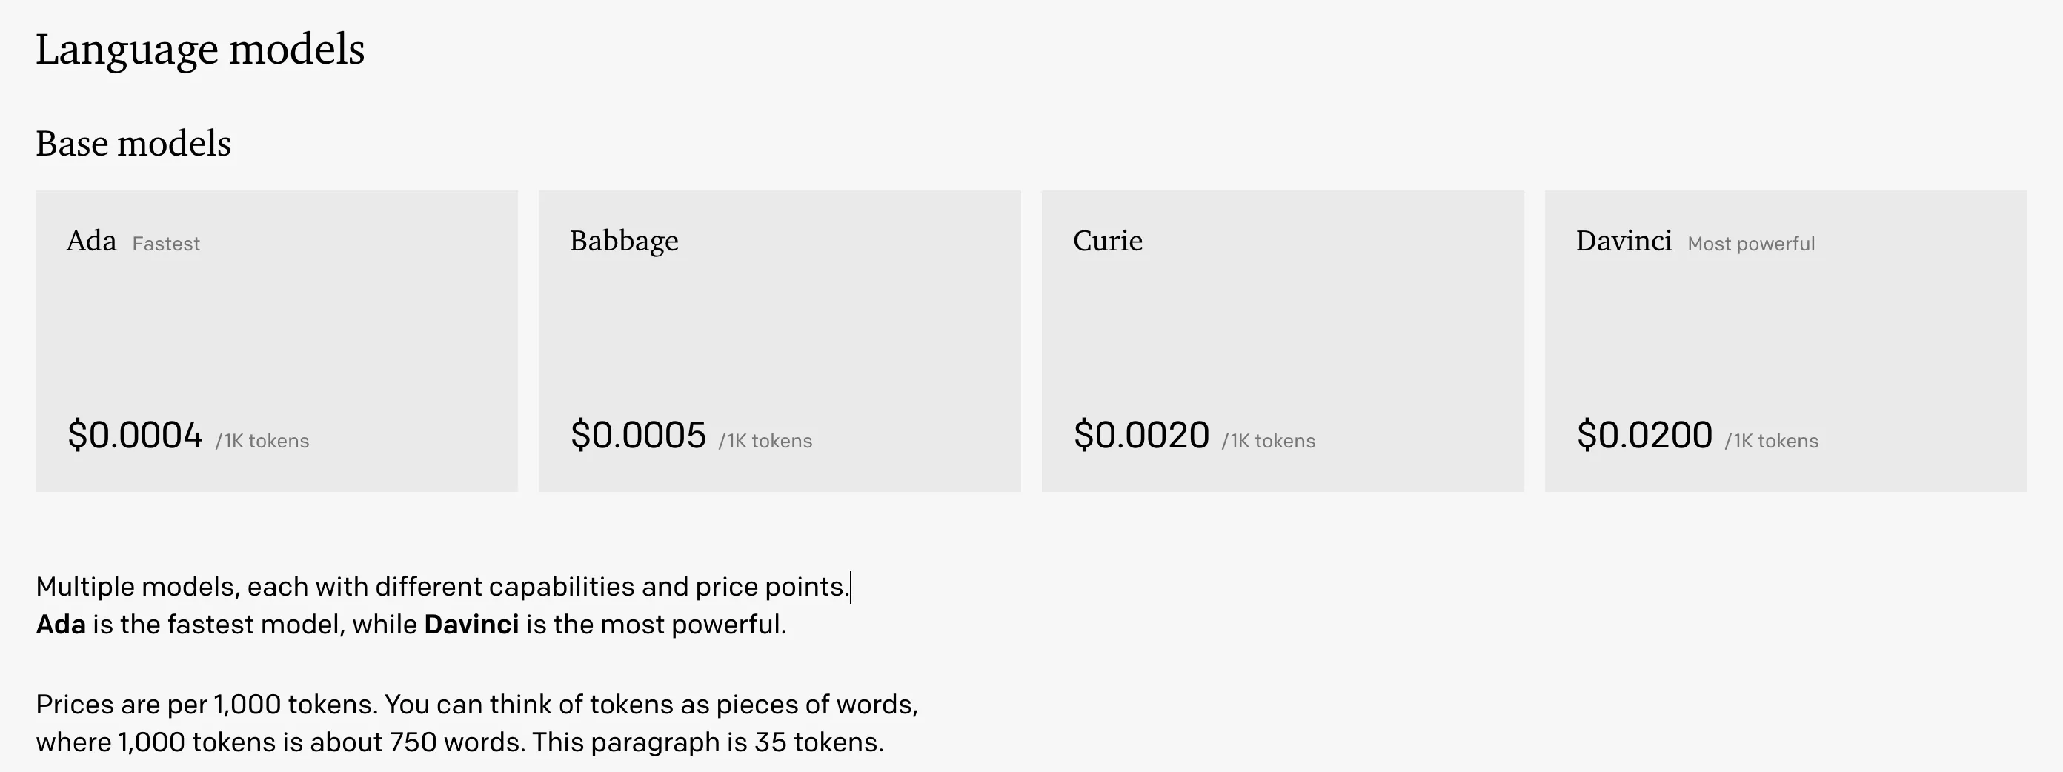Image resolution: width=2063 pixels, height=772 pixels.
Task: Click the Base models subheading
Action: [133, 144]
